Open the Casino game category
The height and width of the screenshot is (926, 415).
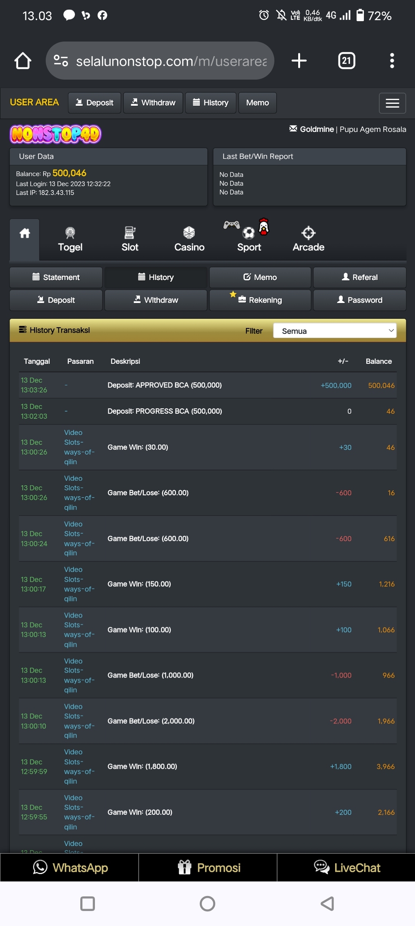click(189, 240)
